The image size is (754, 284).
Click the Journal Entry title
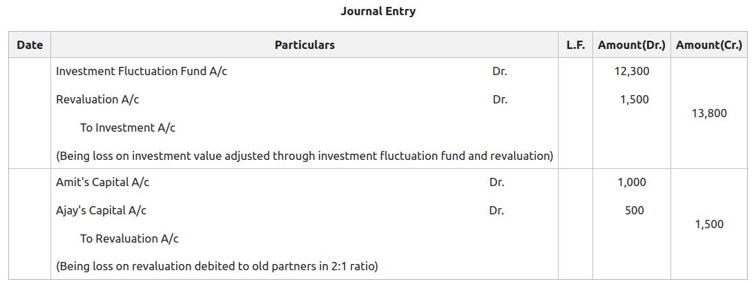click(378, 11)
